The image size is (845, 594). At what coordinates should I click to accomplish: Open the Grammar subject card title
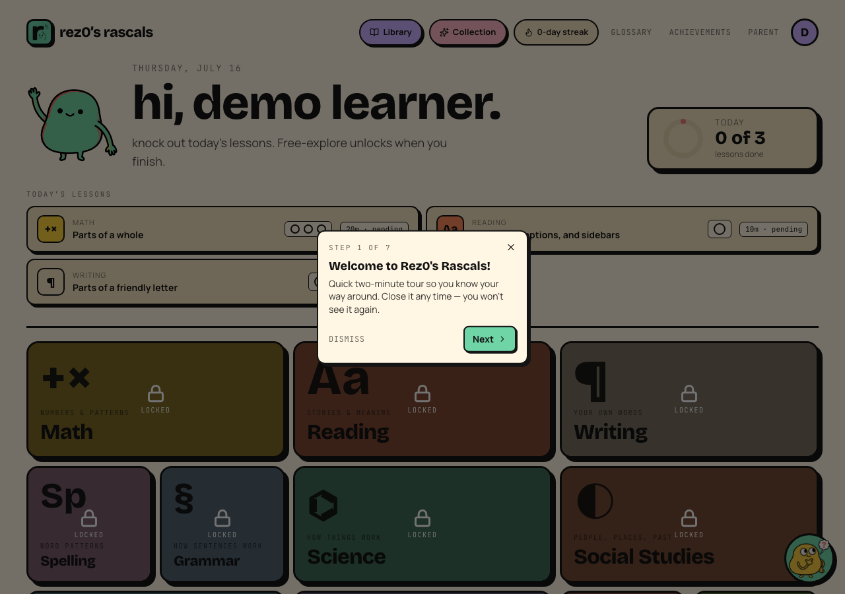pos(207,561)
